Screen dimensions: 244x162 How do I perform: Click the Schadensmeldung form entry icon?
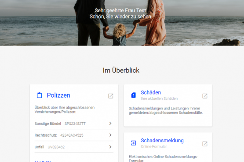click(133, 143)
